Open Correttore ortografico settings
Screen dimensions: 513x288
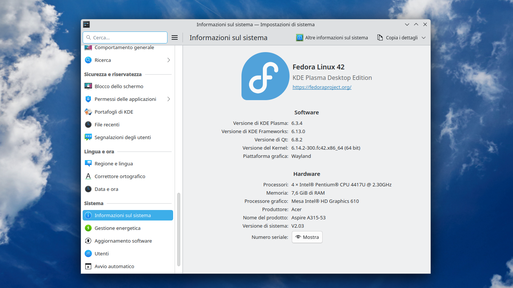(88, 176)
